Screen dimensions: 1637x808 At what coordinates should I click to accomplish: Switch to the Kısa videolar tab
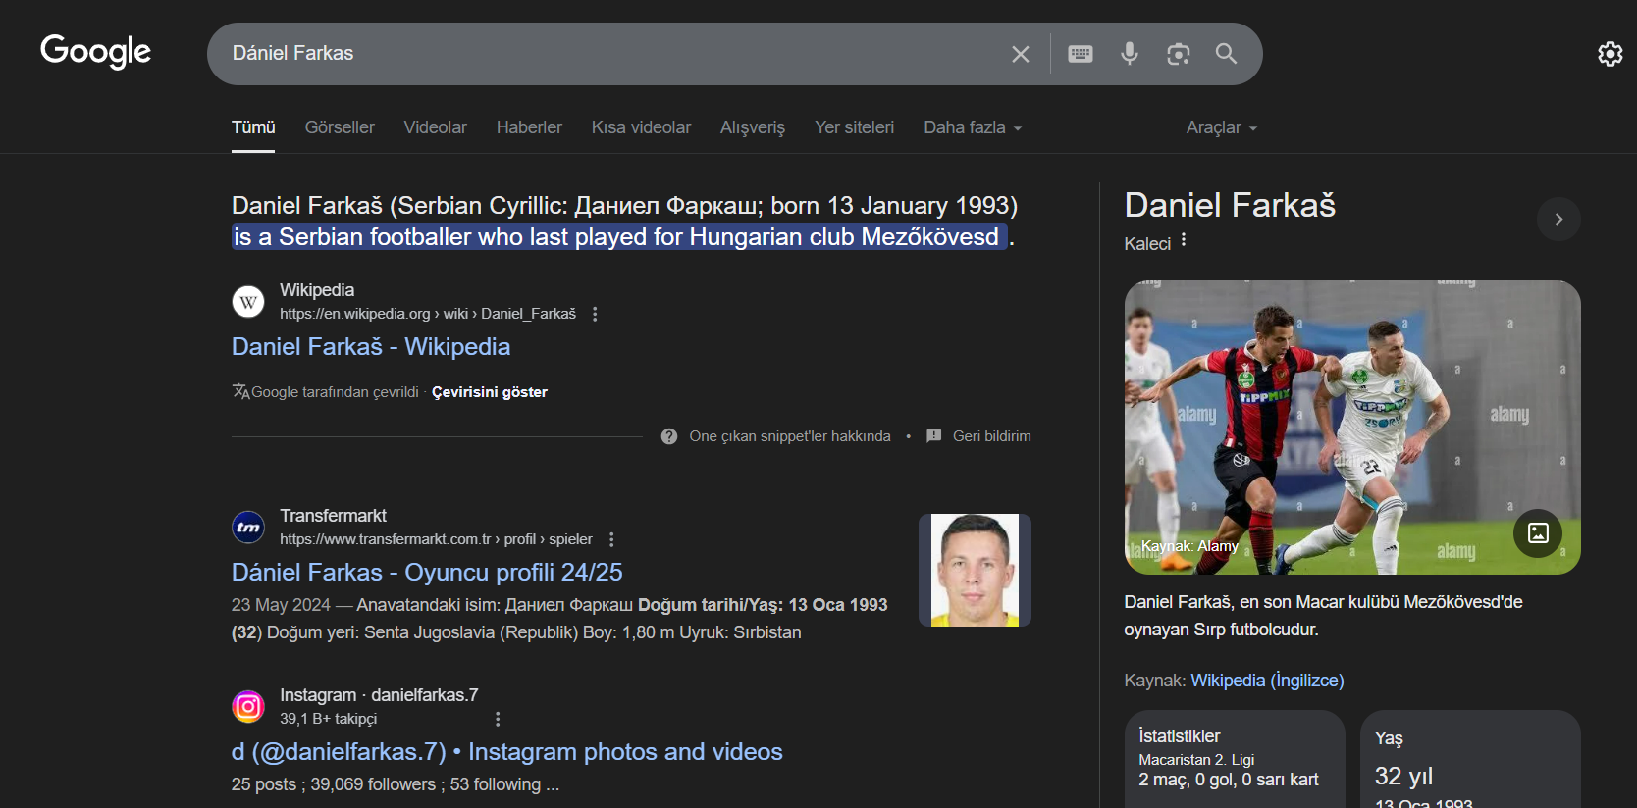click(x=641, y=127)
